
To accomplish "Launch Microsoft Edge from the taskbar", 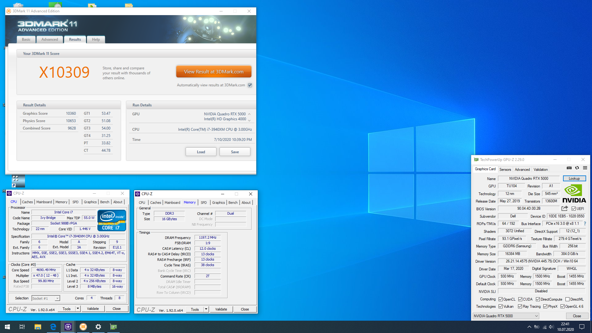I will point(53,327).
